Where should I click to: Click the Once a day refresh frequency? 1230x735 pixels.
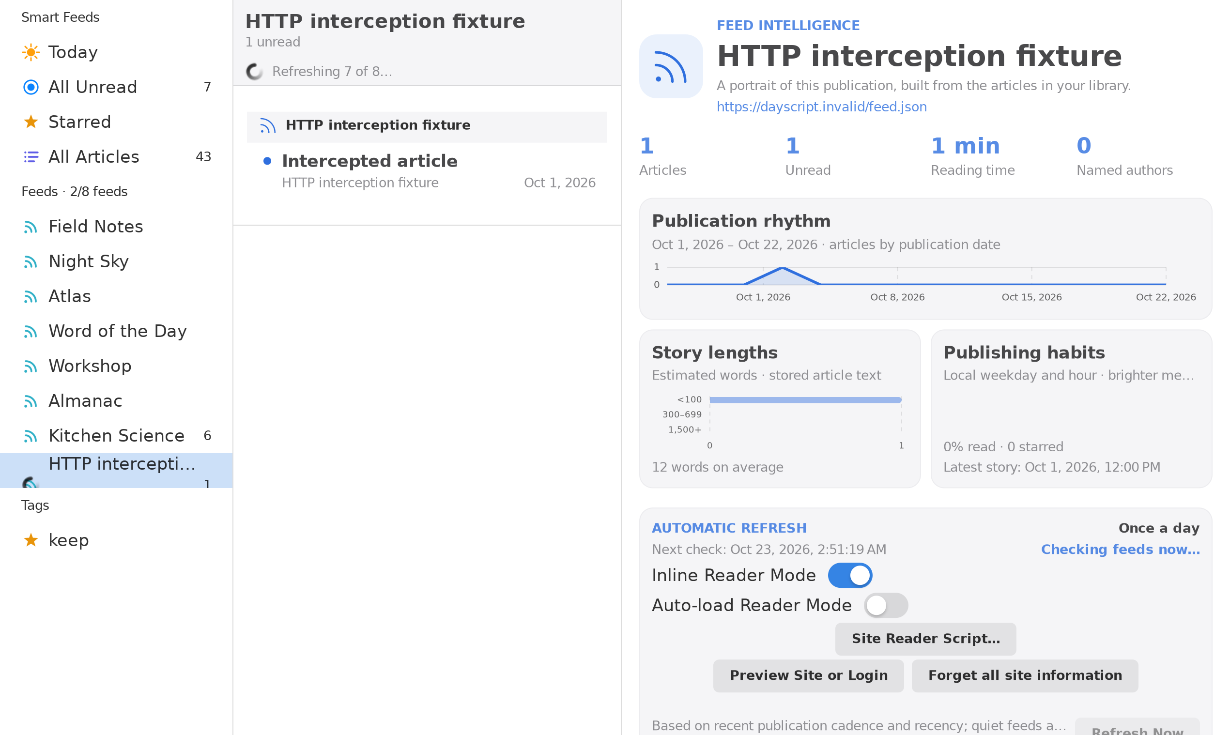point(1159,528)
